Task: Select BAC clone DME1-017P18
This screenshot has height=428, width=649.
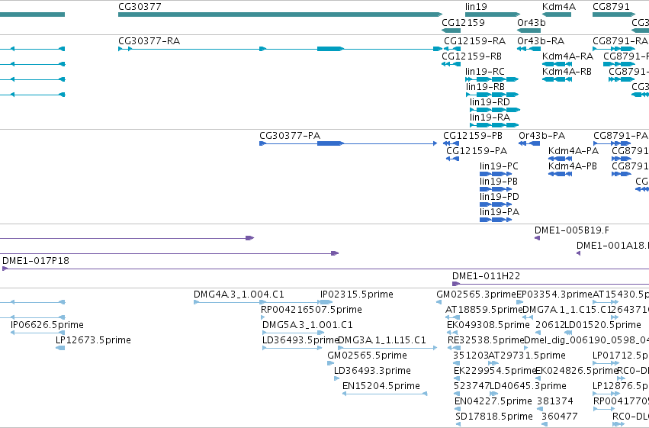Action: click(x=36, y=261)
